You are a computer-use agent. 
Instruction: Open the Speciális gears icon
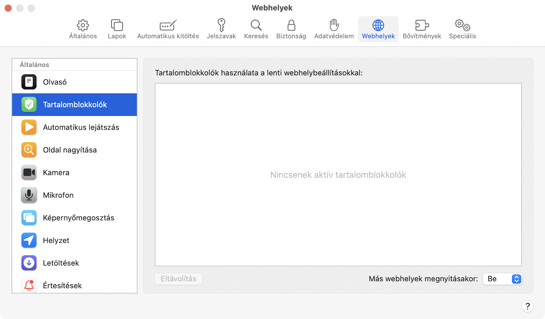pos(463,25)
